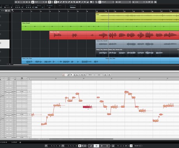Select the Range Selection tool
This screenshot has height=148, width=179.
click(58, 2)
